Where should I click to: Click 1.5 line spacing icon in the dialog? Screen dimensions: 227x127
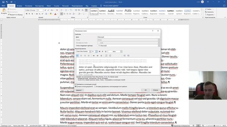[98, 56]
